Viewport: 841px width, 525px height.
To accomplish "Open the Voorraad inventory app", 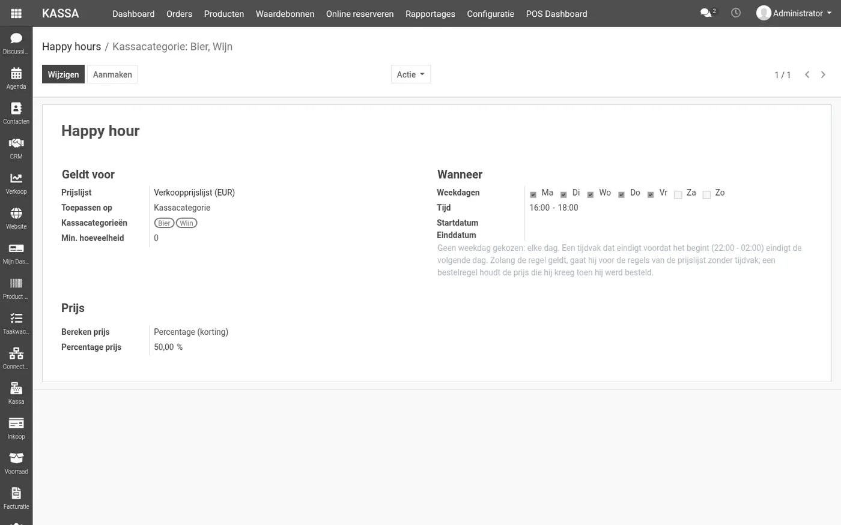I will (x=16, y=463).
